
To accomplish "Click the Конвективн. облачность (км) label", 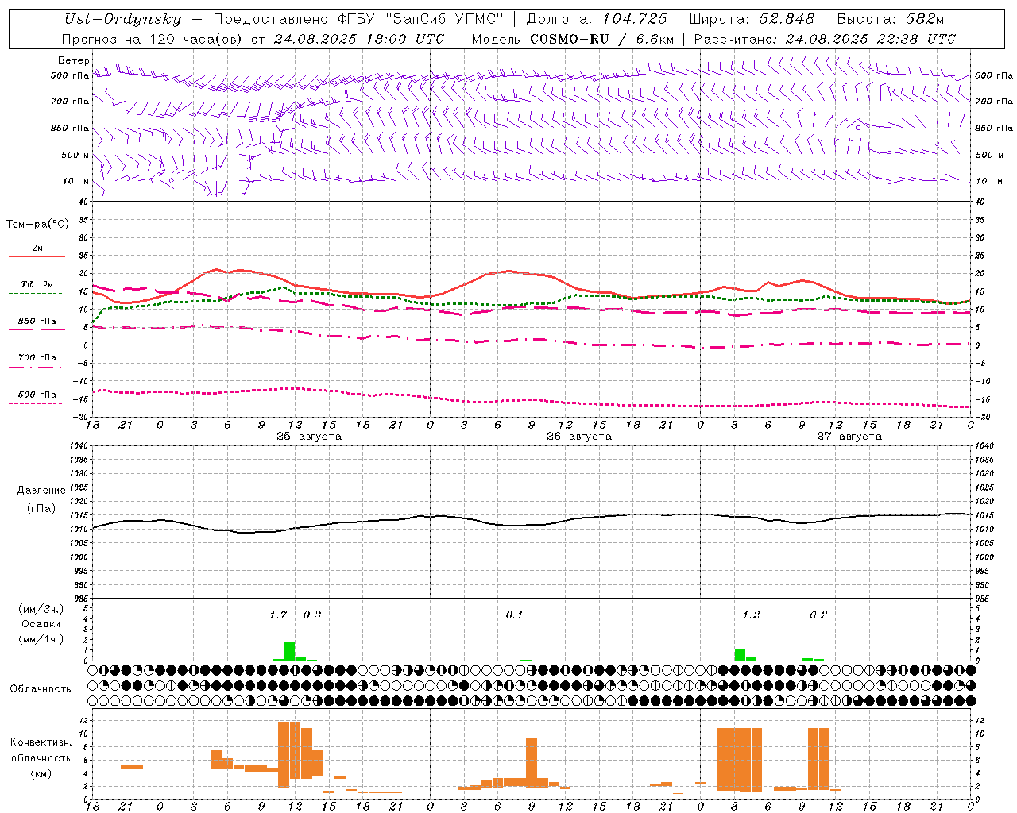I will click(41, 757).
